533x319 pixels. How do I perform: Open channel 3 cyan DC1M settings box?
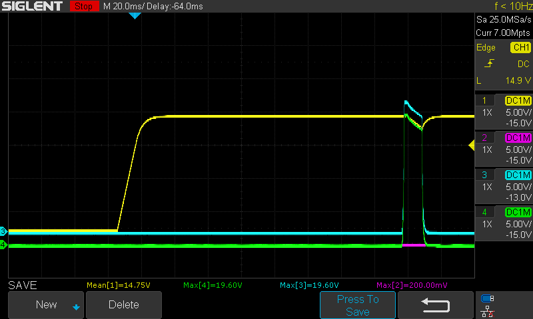(518, 175)
